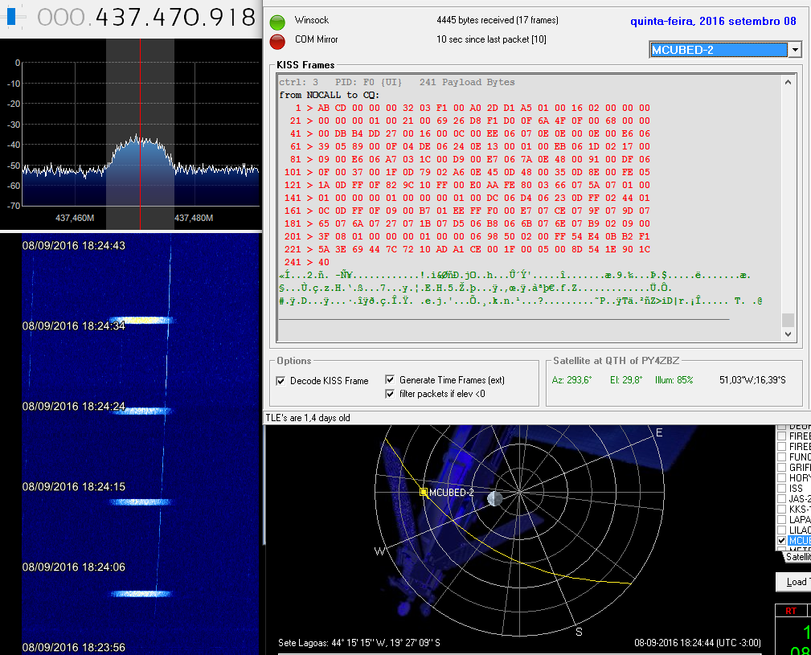Click the red COM Mirror status indicator
The height and width of the screenshot is (655, 811).
[277, 41]
